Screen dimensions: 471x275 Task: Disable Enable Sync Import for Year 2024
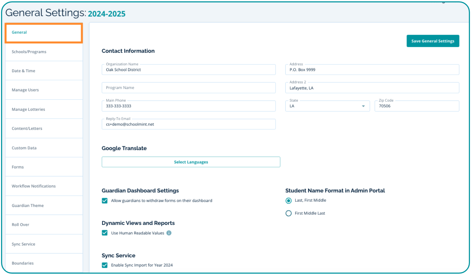point(105,265)
